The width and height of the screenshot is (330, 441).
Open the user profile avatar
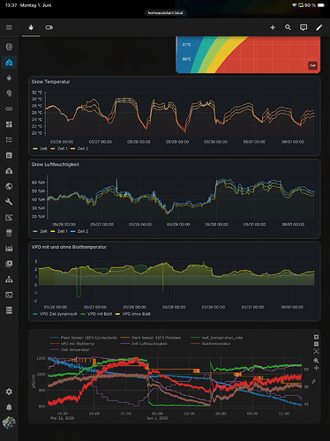[x=9, y=422]
